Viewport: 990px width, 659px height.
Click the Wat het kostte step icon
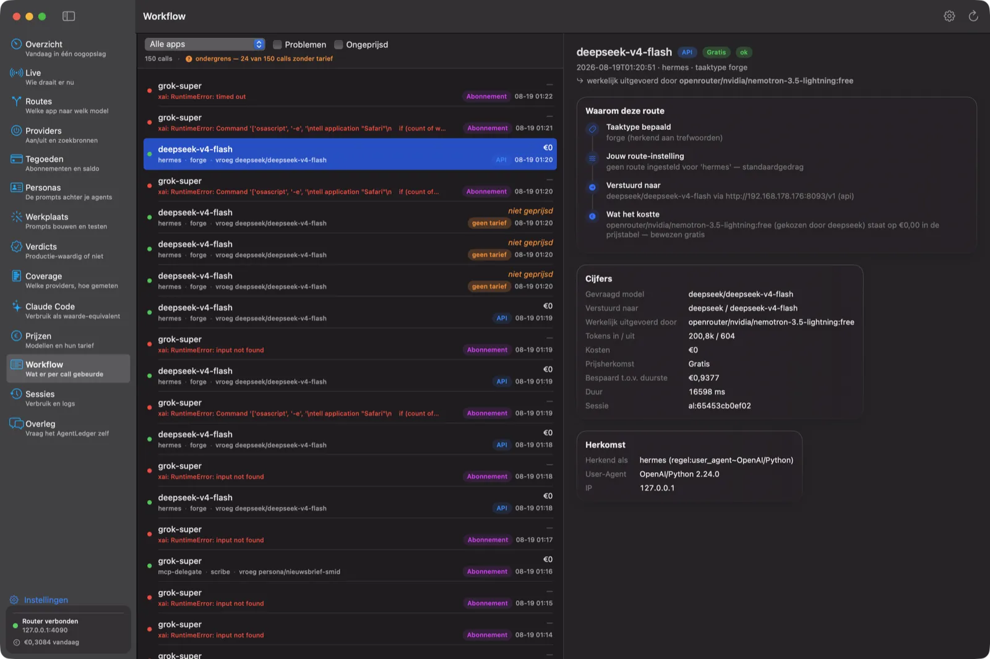592,216
